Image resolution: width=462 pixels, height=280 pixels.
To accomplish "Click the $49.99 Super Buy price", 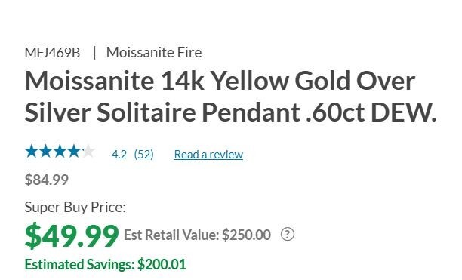I will coord(72,236).
